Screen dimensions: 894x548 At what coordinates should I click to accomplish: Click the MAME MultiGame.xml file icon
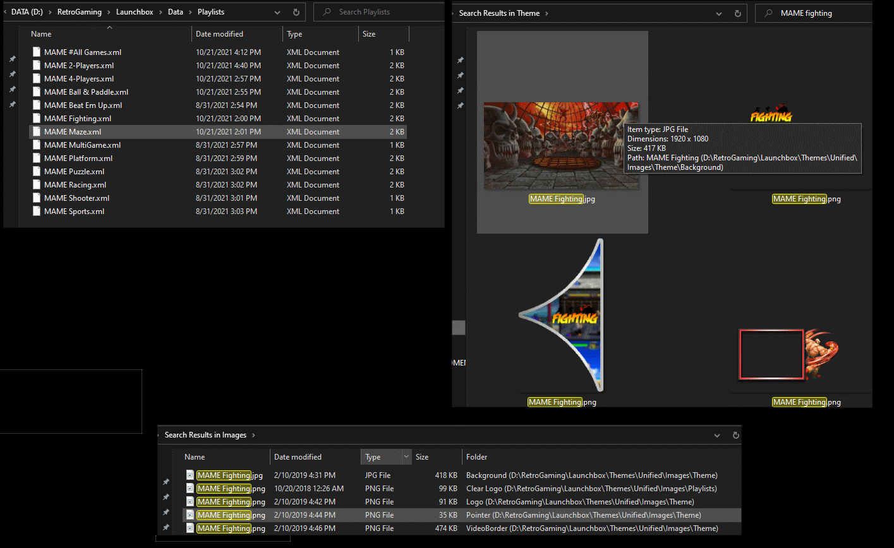[x=37, y=145]
